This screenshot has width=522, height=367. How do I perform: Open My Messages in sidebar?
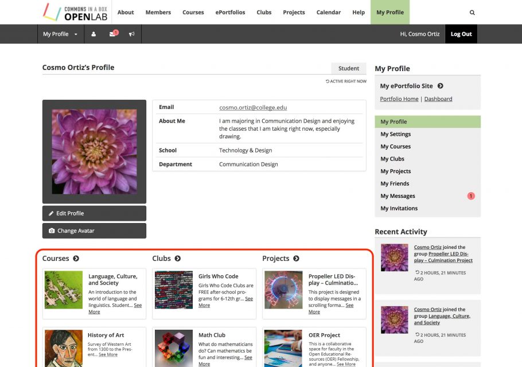click(427, 196)
